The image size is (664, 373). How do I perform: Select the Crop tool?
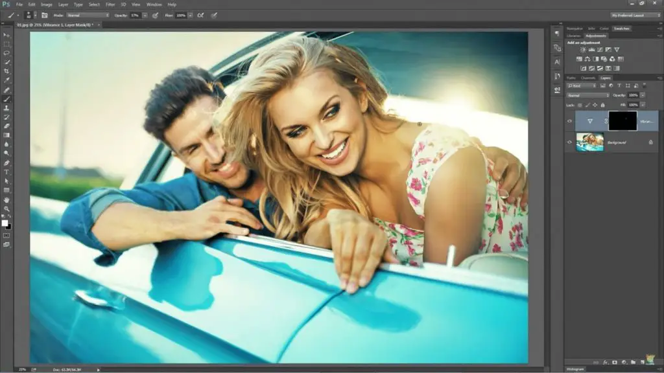point(7,71)
